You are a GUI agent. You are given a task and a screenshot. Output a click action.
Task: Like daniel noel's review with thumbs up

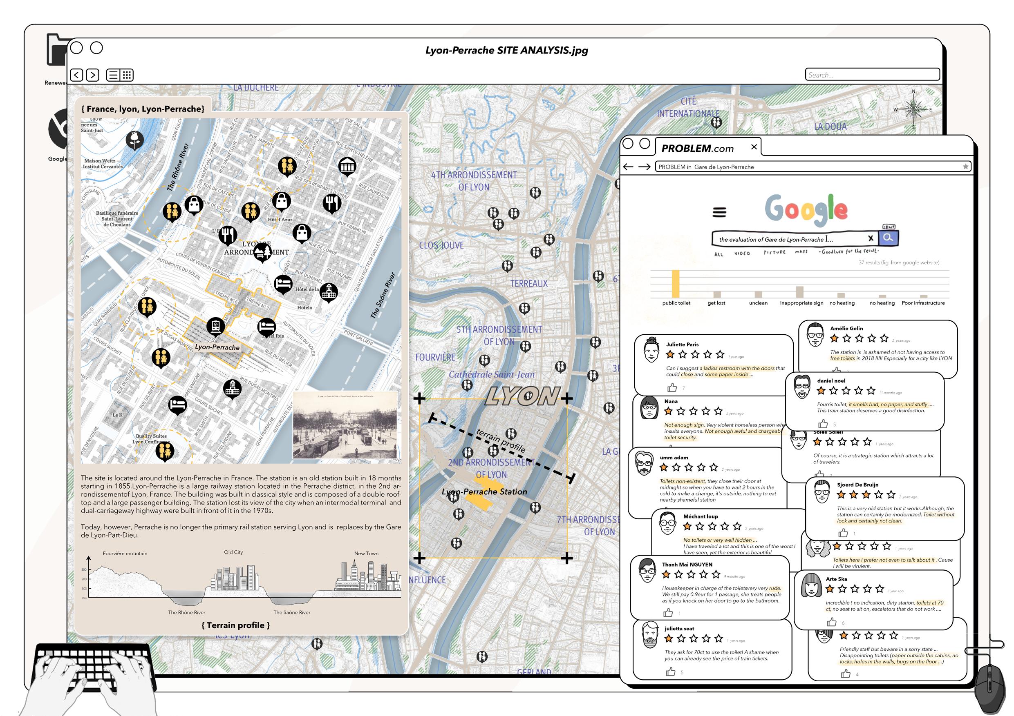click(x=823, y=424)
